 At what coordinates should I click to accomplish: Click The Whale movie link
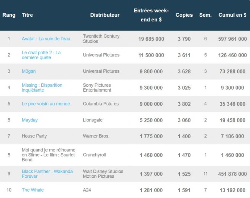(33, 190)
